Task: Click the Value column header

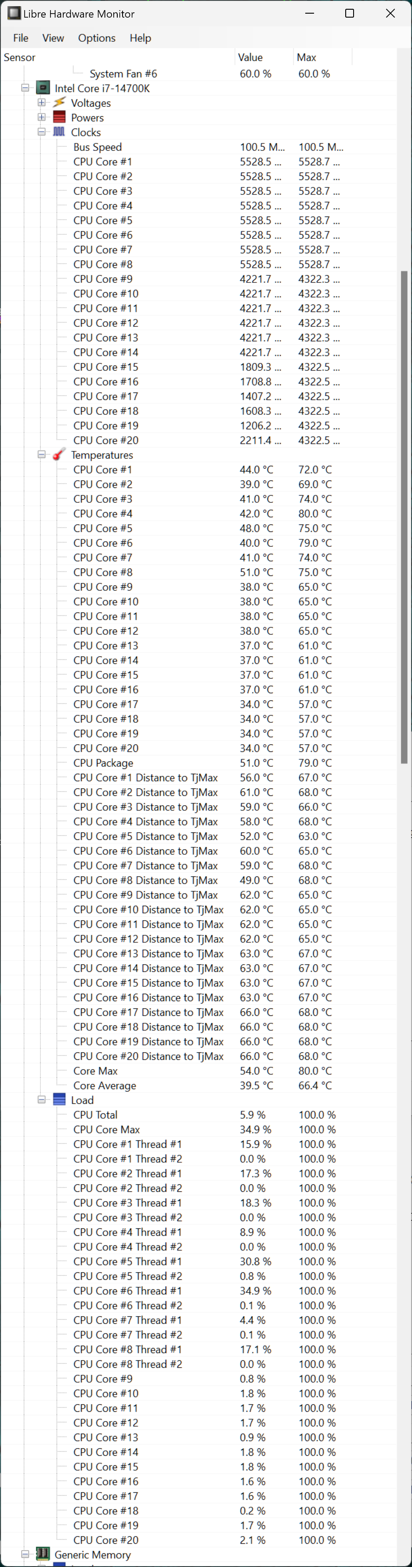Action: pyautogui.click(x=264, y=57)
